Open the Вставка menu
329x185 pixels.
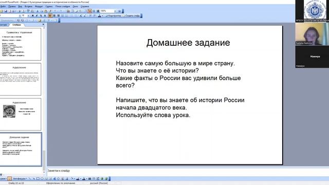[29, 7]
